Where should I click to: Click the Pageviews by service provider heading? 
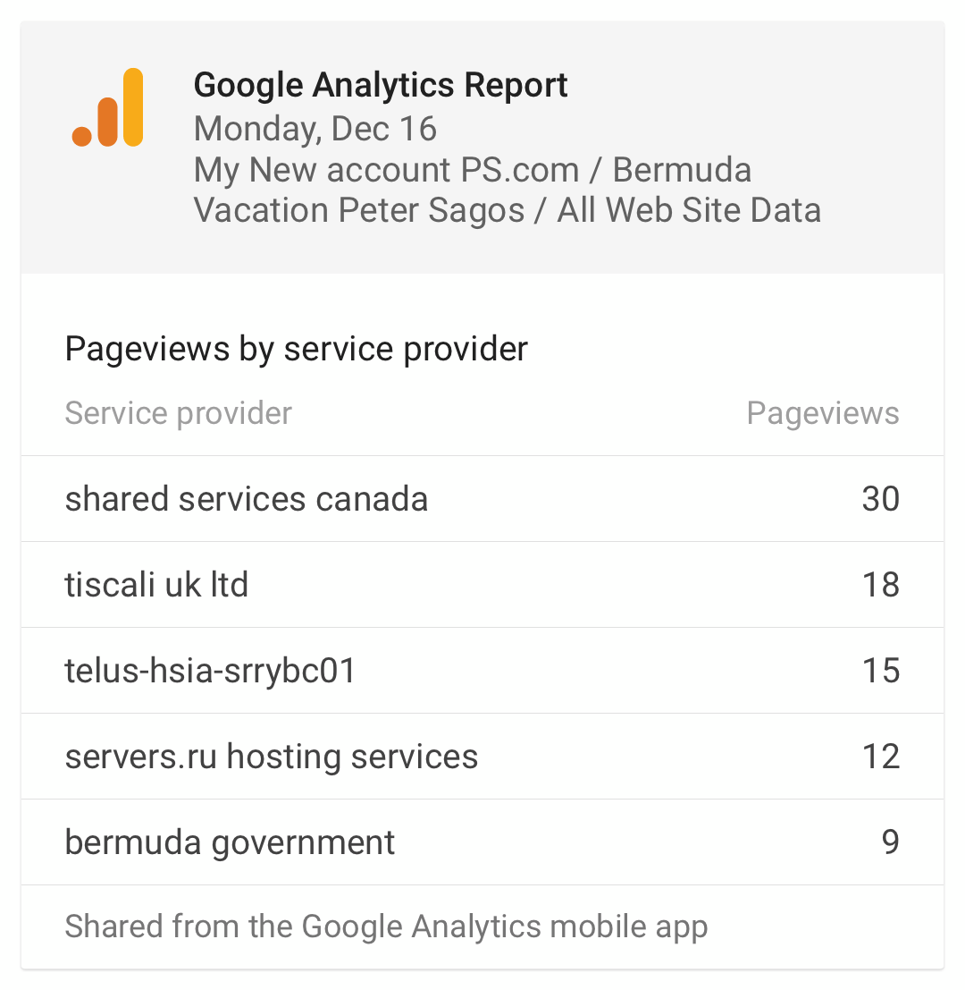coord(297,349)
